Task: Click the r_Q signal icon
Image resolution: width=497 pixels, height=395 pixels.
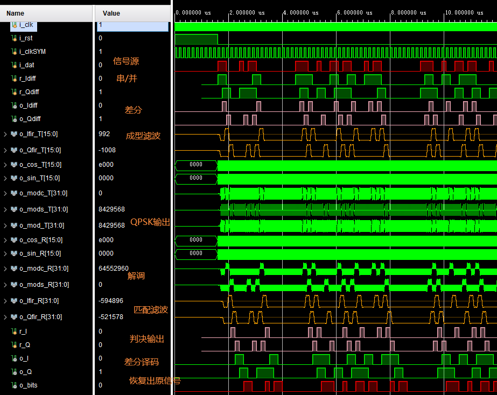Action: click(14, 344)
